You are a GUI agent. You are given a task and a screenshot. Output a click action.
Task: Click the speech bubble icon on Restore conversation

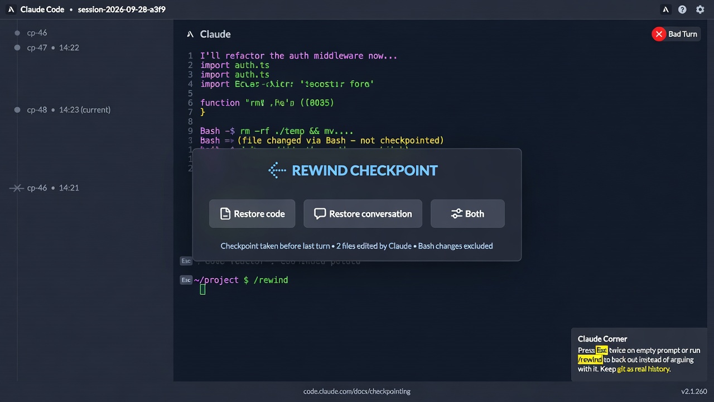[320, 214]
